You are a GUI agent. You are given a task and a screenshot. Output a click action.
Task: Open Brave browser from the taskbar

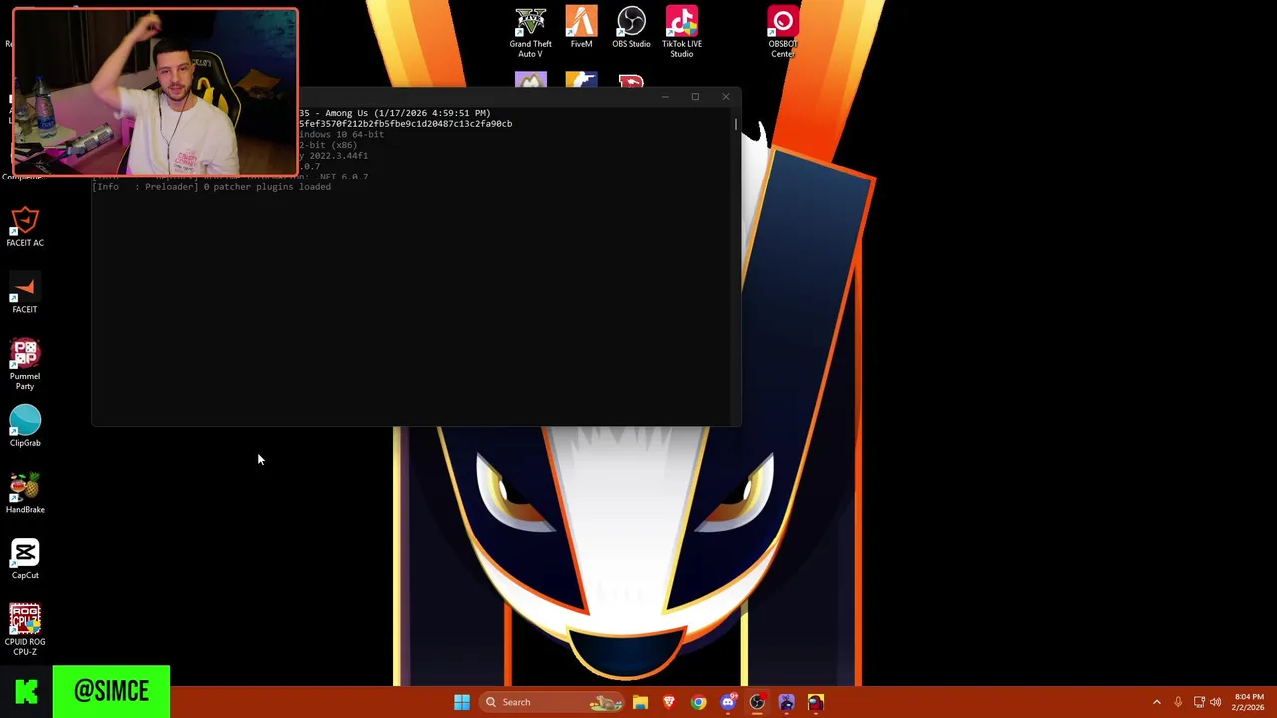pos(669,702)
